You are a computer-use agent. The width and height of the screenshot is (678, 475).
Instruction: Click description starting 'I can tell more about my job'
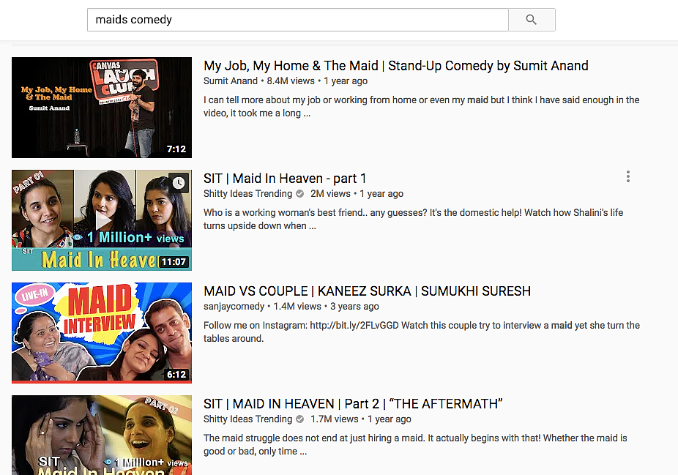422,106
